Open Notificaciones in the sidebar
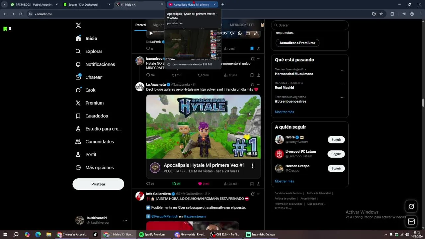 (x=95, y=64)
